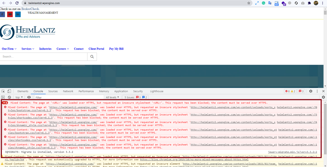Open the Pay My Bill link

pos(116,49)
